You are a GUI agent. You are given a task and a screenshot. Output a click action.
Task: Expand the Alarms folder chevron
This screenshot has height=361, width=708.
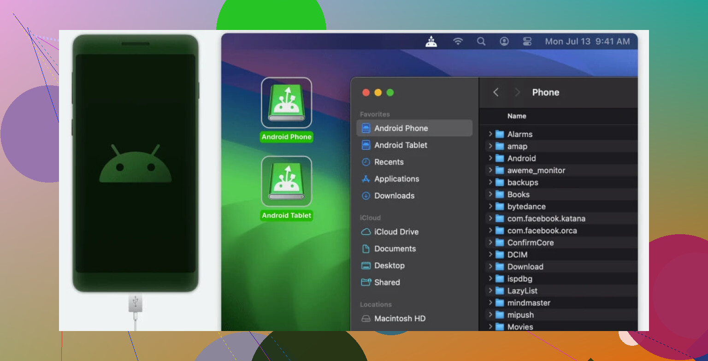(490, 134)
